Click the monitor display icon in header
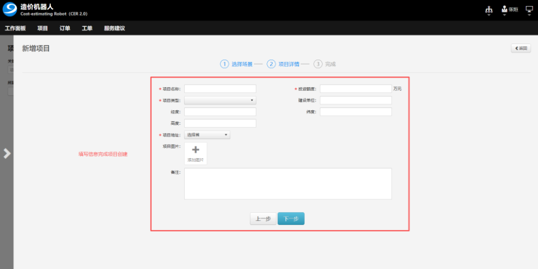The height and width of the screenshot is (269, 538). coord(529,10)
